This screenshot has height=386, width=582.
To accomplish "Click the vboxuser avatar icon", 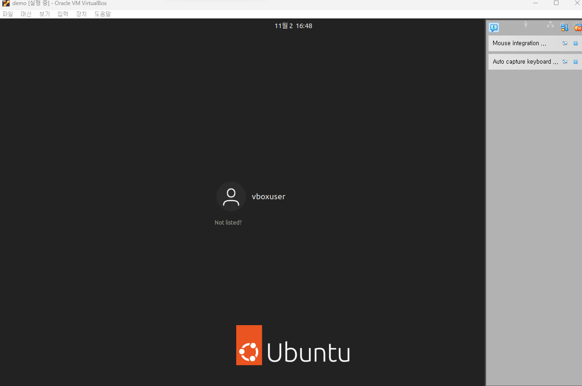I will [231, 196].
